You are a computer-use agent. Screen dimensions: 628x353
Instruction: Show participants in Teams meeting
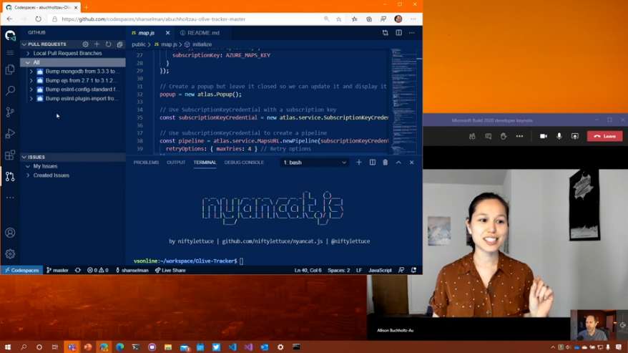click(x=472, y=136)
